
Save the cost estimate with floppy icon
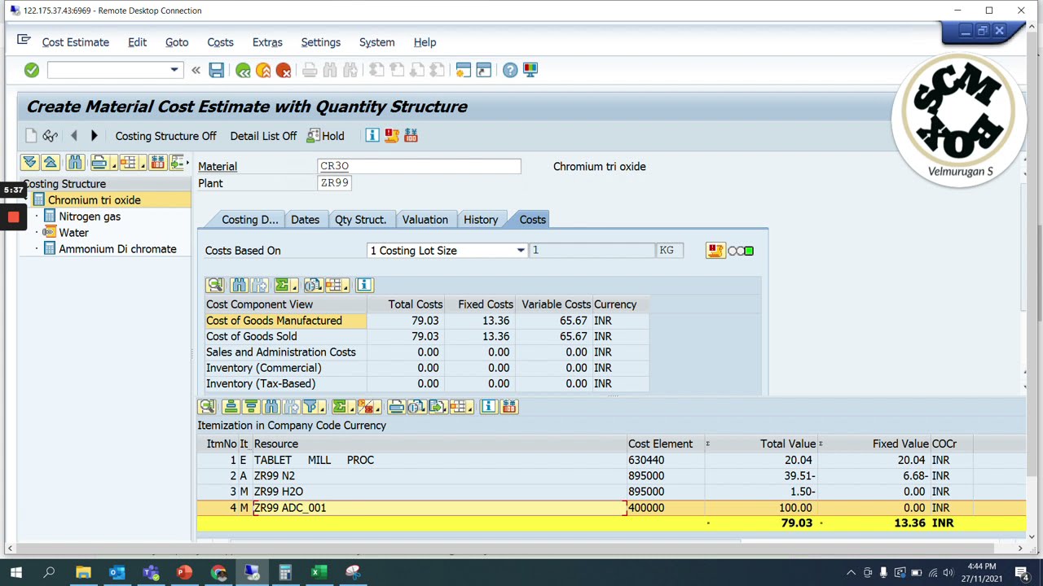click(x=216, y=70)
